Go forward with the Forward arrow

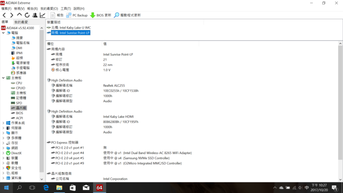tap(12, 15)
